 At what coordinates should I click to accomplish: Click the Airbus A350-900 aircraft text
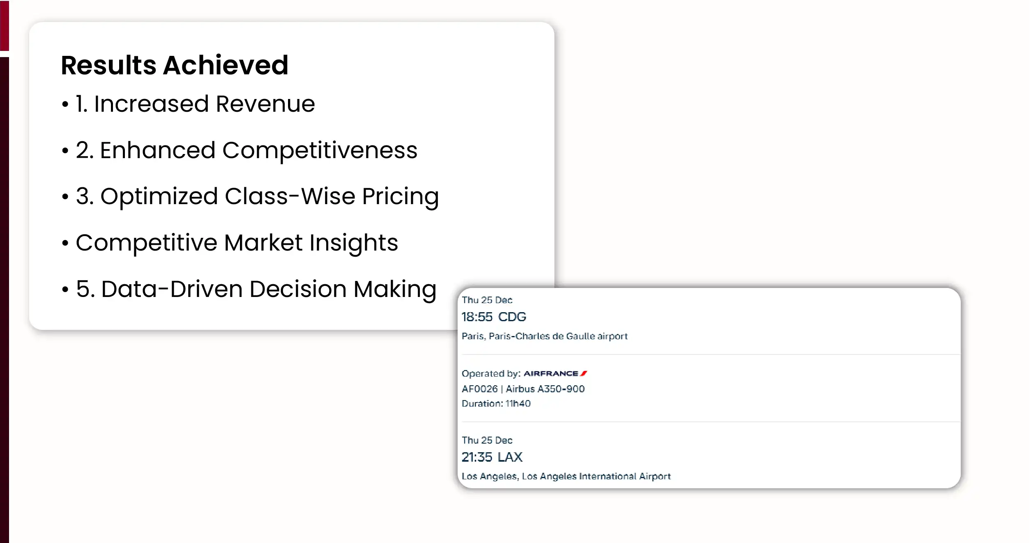click(x=545, y=389)
